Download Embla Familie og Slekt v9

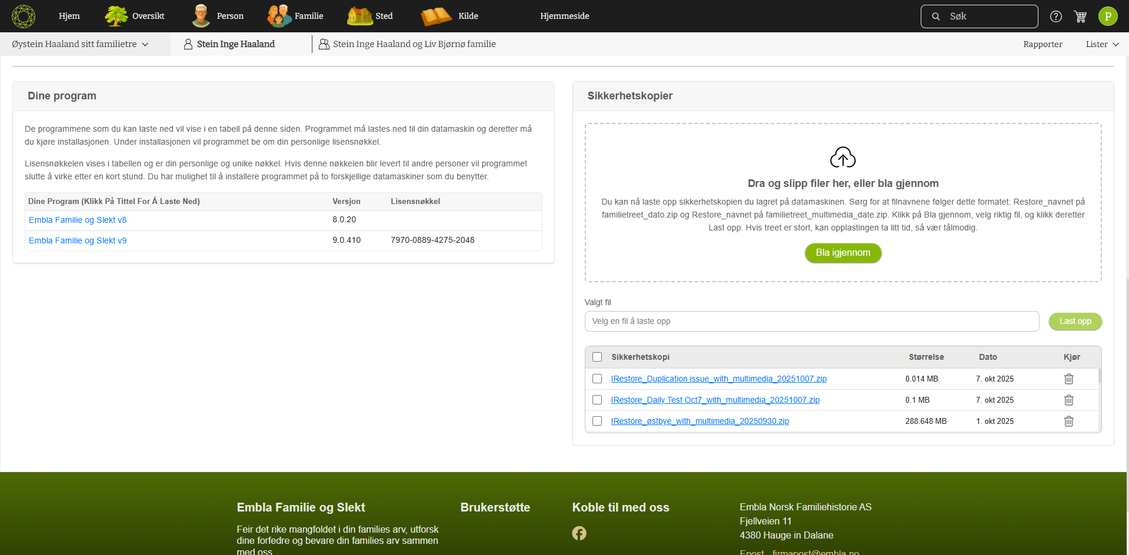click(x=78, y=240)
